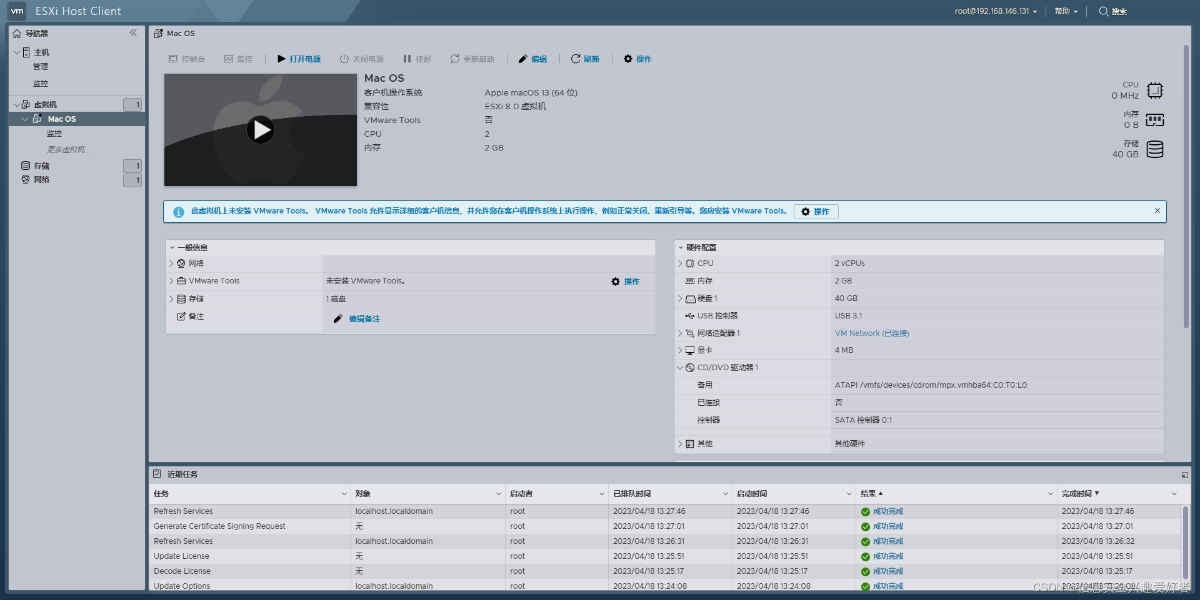The height and width of the screenshot is (600, 1200).
Task: Click the main page vertical scrollbar
Action: click(1186, 187)
